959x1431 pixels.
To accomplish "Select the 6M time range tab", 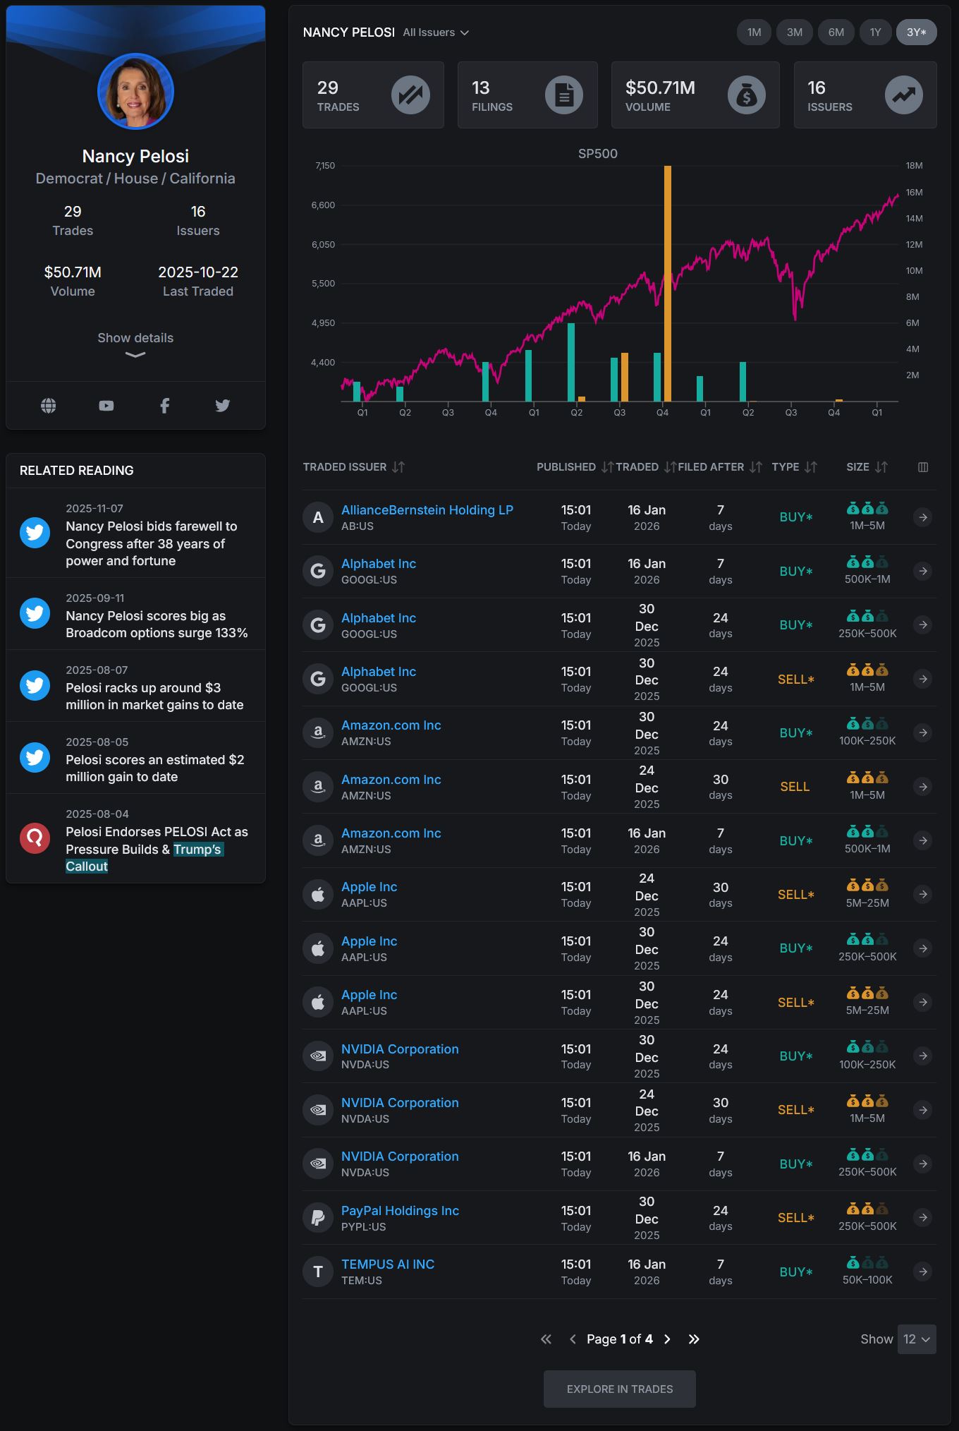I will tap(836, 32).
